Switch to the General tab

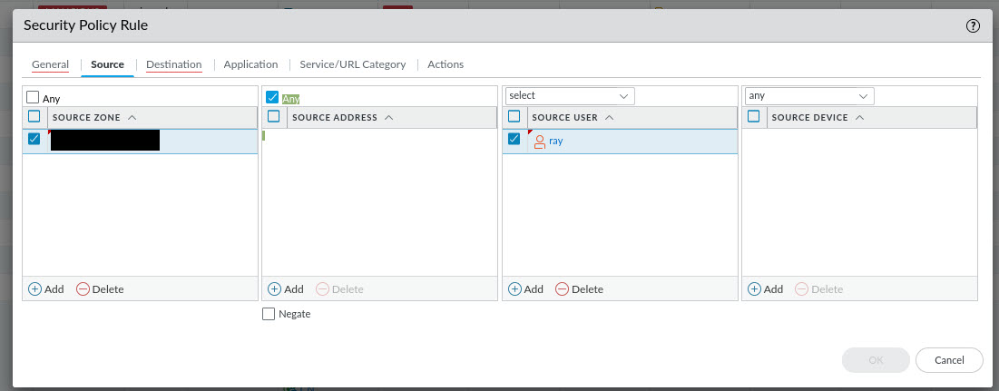click(50, 64)
